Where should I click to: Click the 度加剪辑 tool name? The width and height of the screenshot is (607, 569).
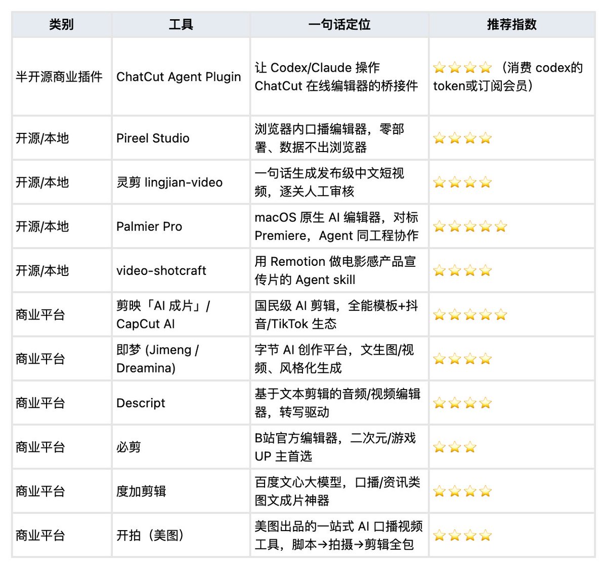[x=141, y=491]
